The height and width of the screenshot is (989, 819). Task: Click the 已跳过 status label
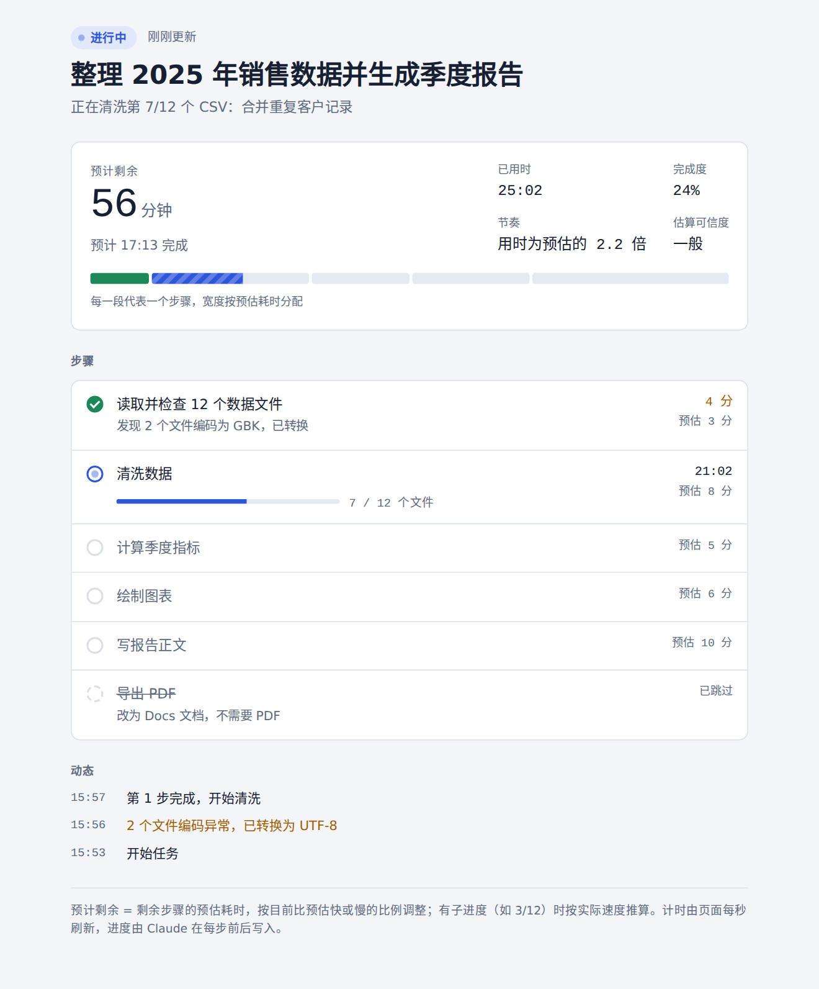716,691
